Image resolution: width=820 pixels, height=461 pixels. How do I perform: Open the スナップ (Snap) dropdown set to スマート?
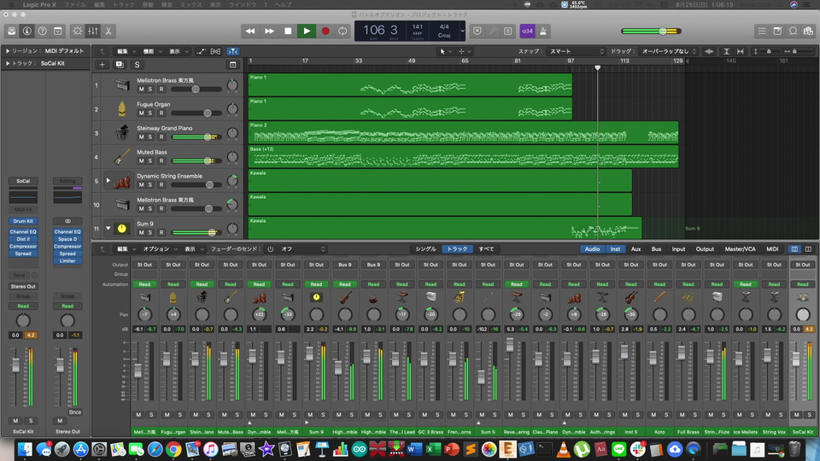pos(575,51)
